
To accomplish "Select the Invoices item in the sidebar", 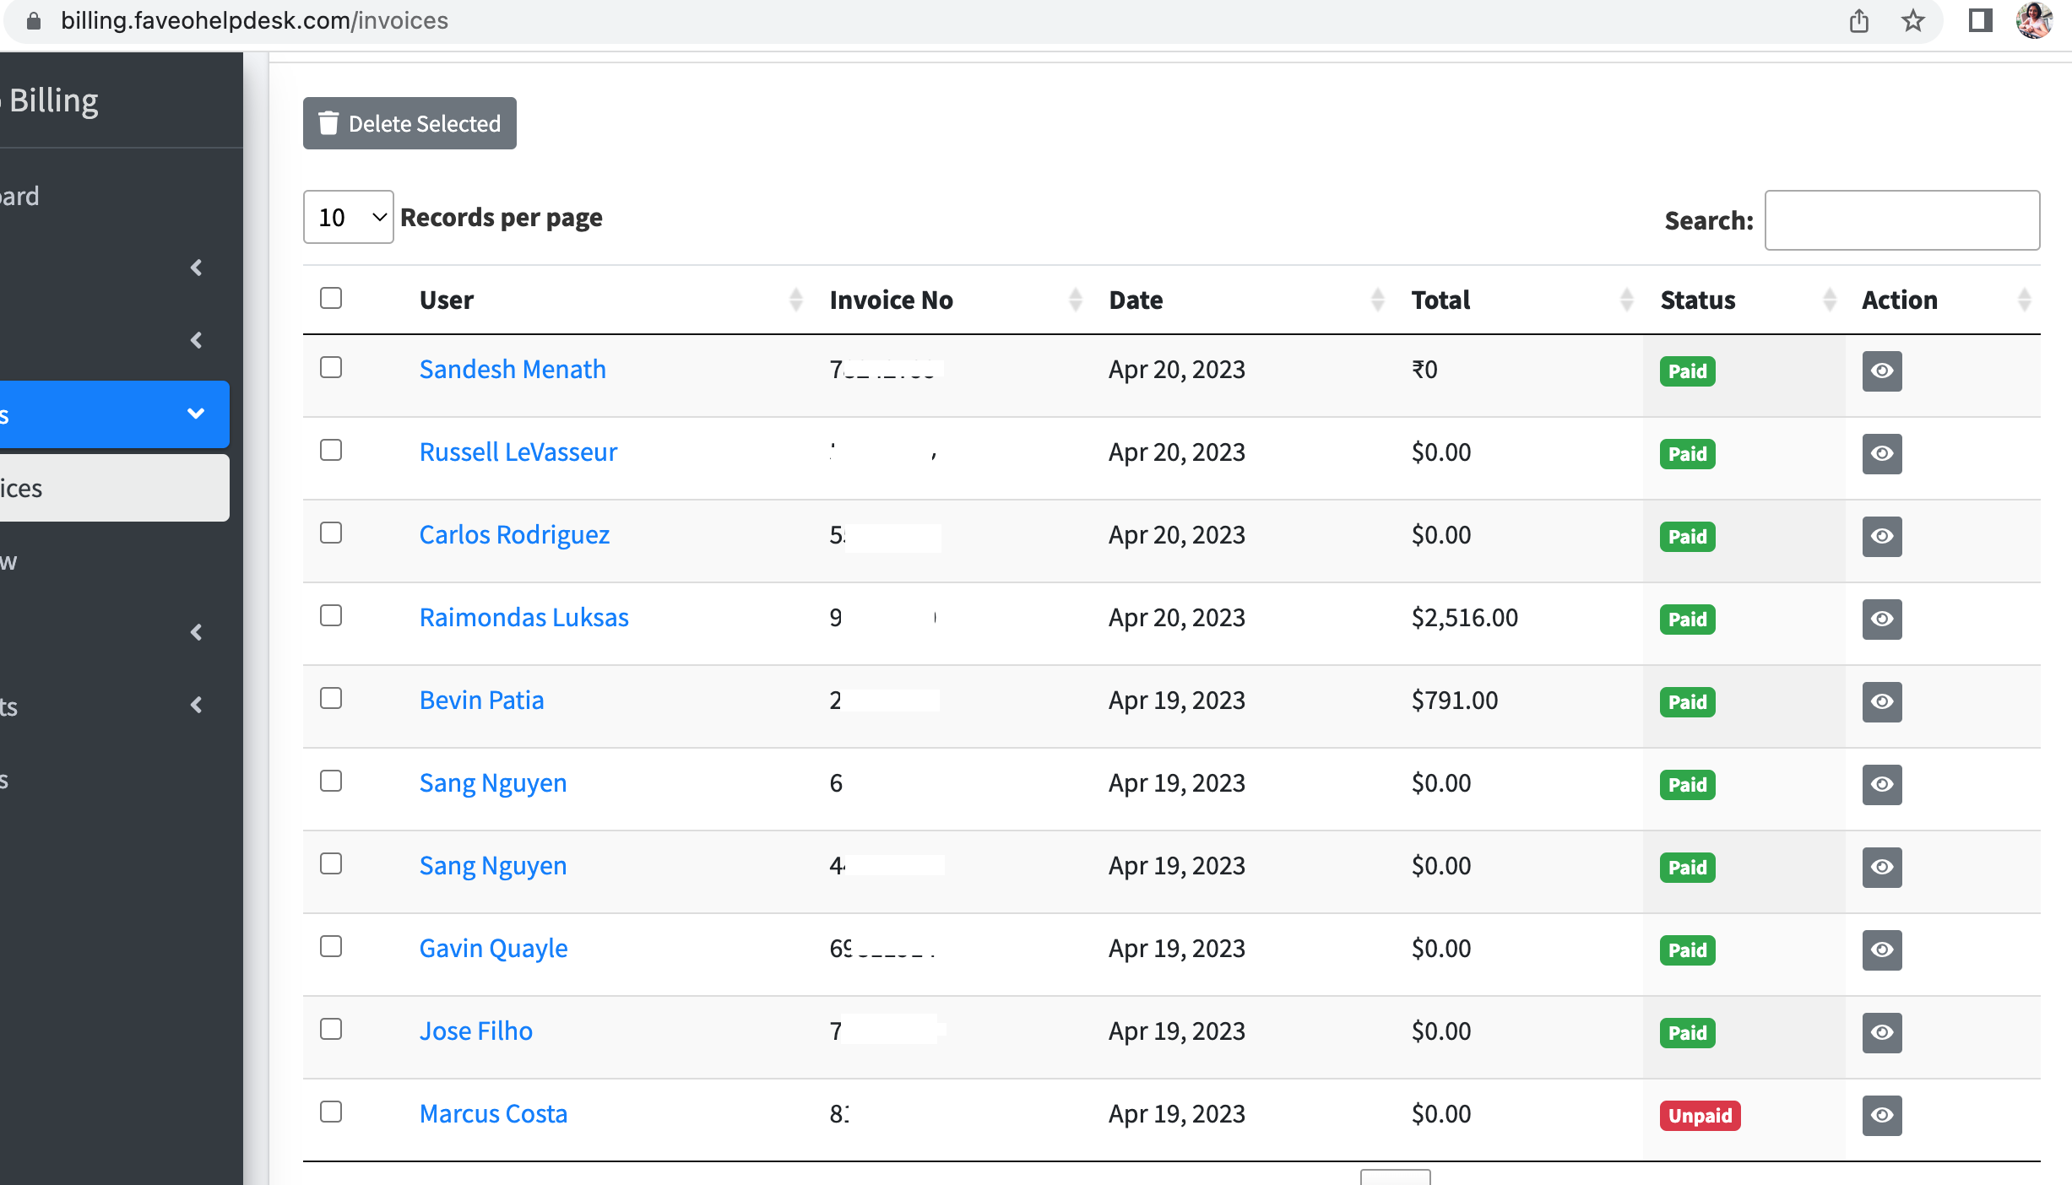I will pyautogui.click(x=84, y=488).
